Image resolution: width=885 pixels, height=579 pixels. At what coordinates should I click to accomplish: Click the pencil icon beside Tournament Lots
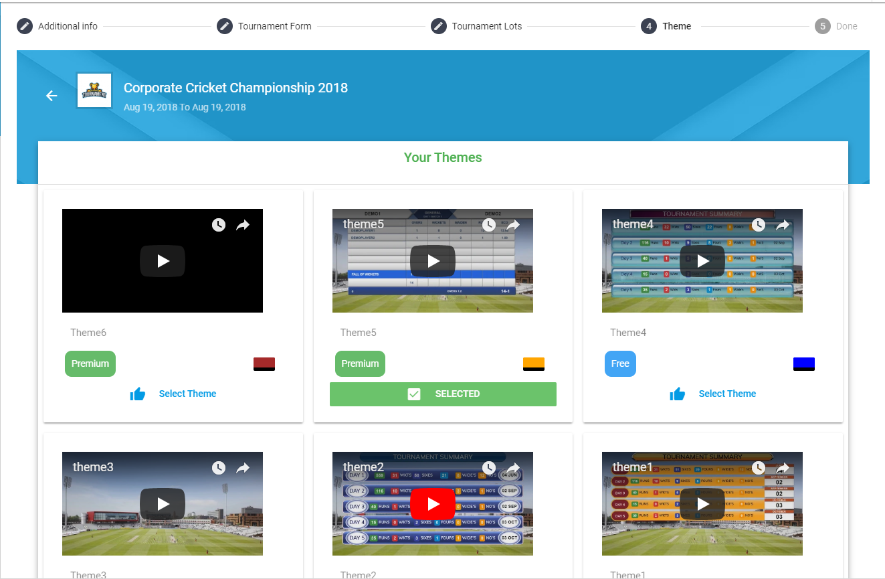[x=439, y=26]
